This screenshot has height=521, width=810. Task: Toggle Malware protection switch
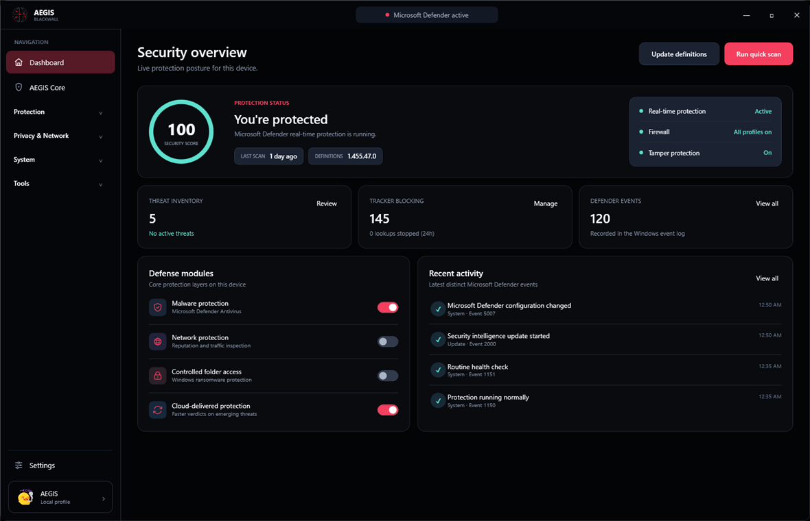pos(387,307)
